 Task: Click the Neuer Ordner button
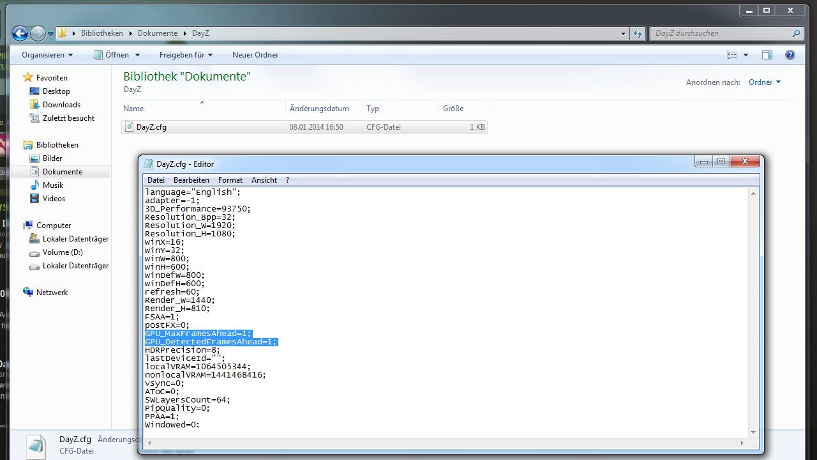[255, 55]
